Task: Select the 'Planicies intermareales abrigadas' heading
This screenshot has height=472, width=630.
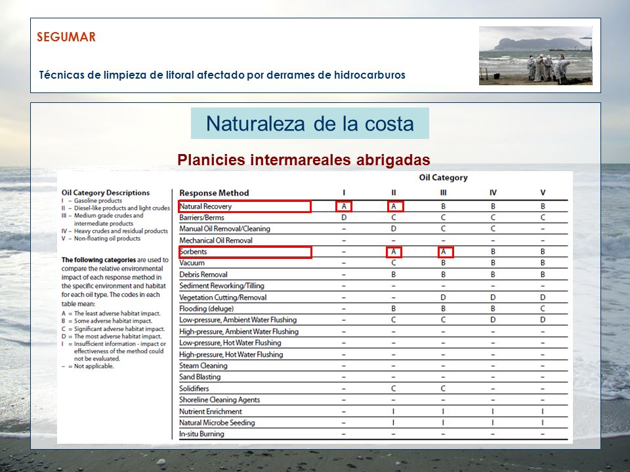Action: [304, 160]
